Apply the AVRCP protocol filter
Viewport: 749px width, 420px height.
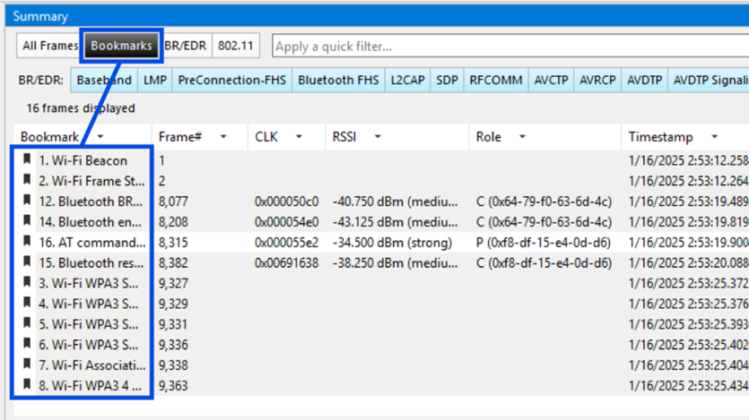597,80
